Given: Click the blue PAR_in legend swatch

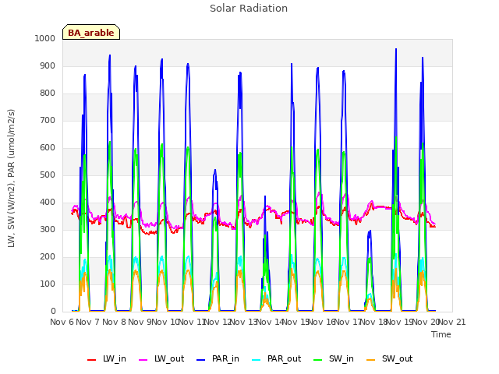Looking at the screenshot, I should pyautogui.click(x=201, y=360).
